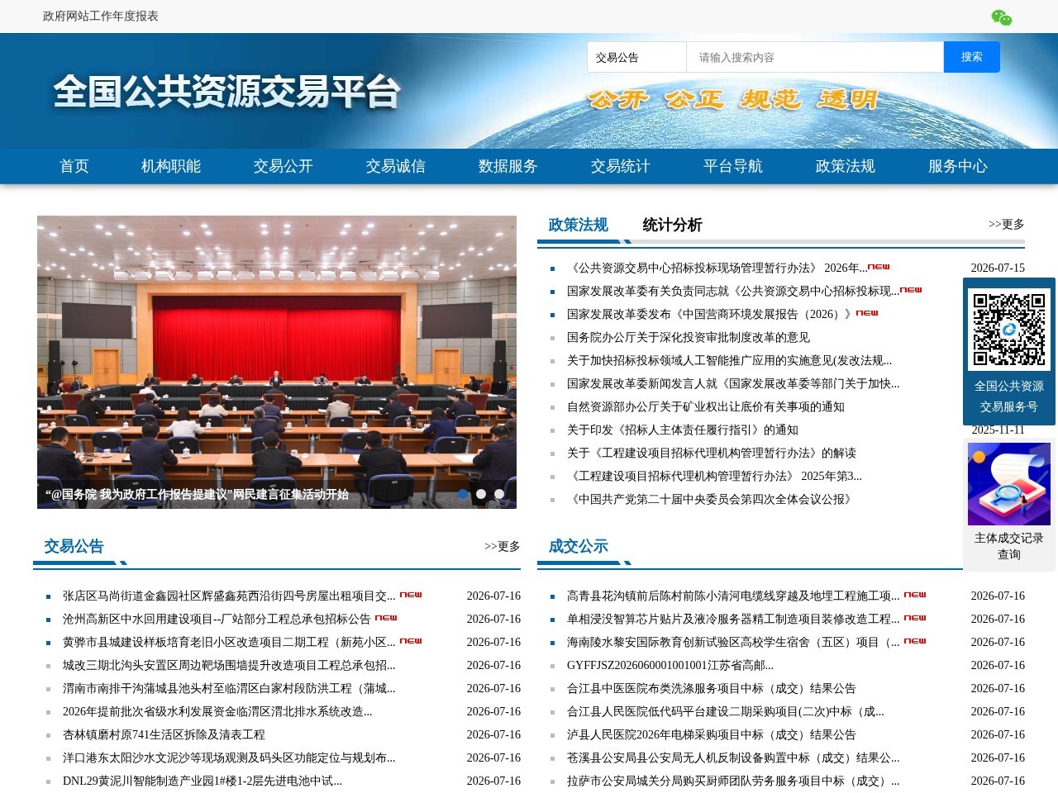Open 单相浸没智算芯片贴片 result notice
Viewport: 1058px width, 793px height.
(733, 619)
